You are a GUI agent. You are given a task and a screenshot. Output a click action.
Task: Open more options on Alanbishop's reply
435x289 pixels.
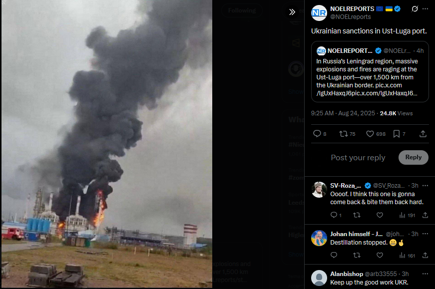pyautogui.click(x=425, y=274)
